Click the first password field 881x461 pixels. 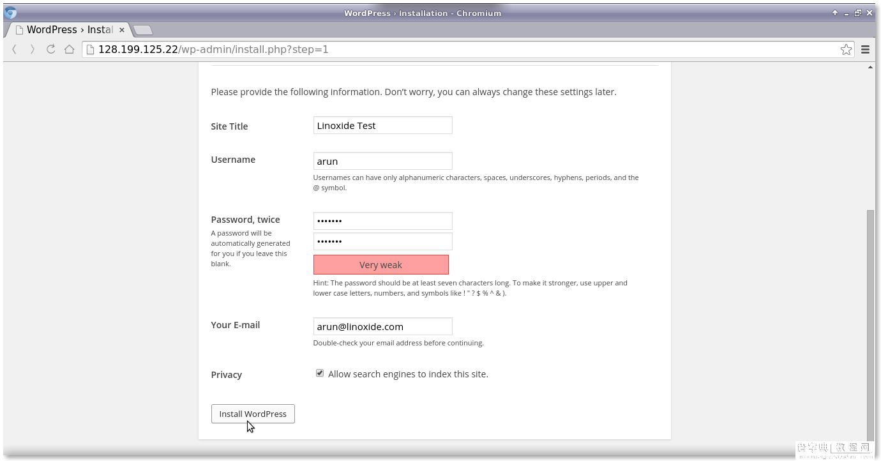[382, 221]
